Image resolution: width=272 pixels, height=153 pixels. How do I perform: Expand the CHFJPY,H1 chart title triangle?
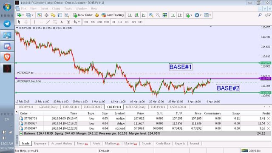pyautogui.click(x=17, y=28)
